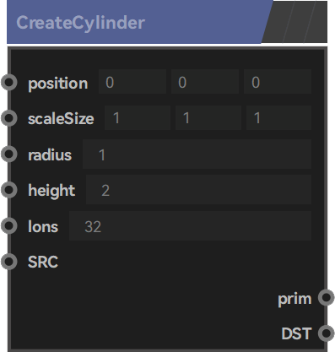Viewport: 335px width, 352px height.
Task: Click the scaleSize input socket
Action: click(9, 118)
